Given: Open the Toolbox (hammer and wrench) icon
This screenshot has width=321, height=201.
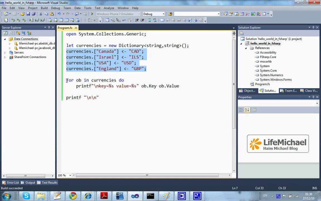Looking at the screenshot, I should click(x=247, y=14).
